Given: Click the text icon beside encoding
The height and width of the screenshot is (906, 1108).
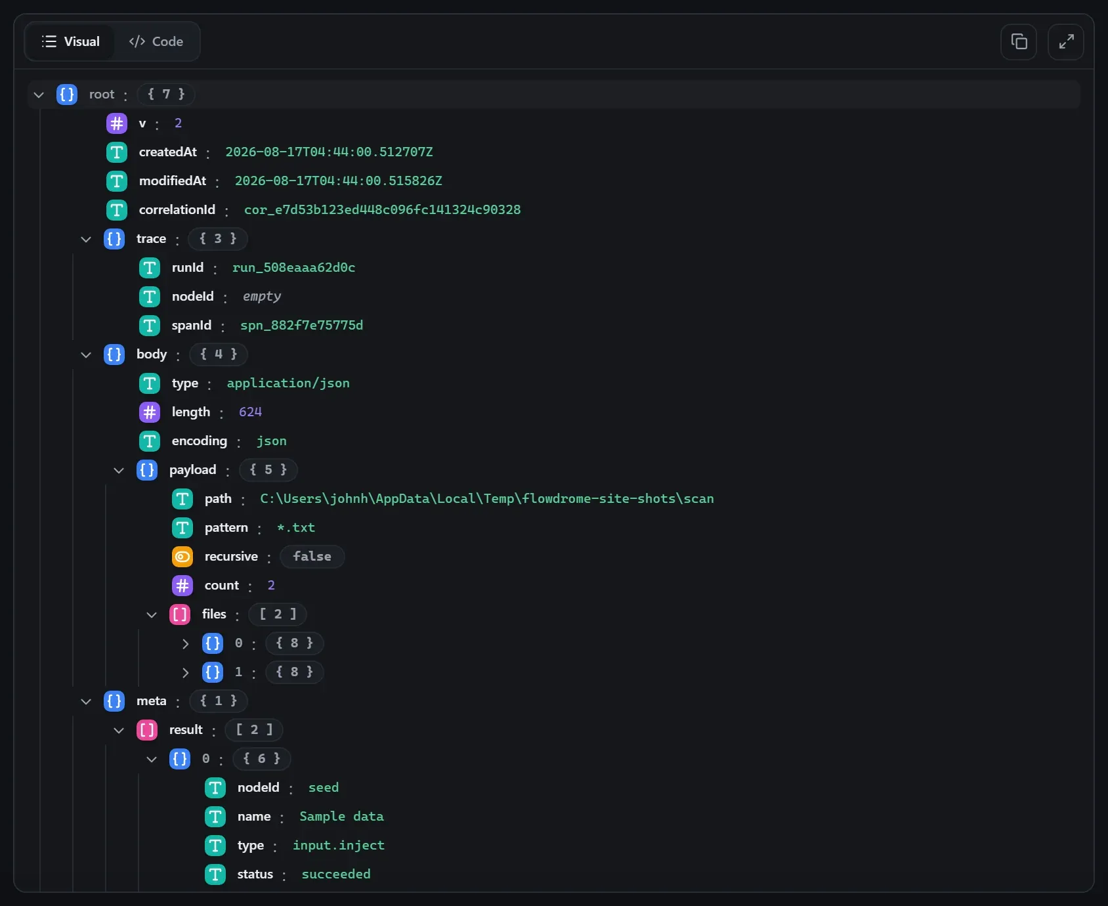Looking at the screenshot, I should [x=150, y=441].
